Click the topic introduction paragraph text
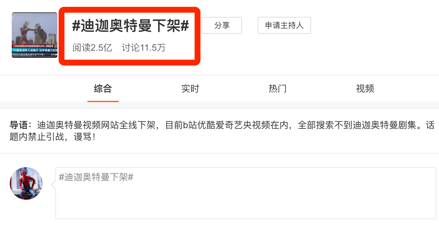 tap(222, 131)
